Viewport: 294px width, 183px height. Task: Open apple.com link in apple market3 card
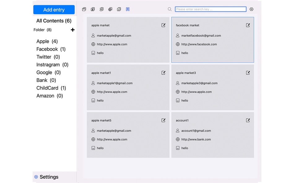click(197, 92)
